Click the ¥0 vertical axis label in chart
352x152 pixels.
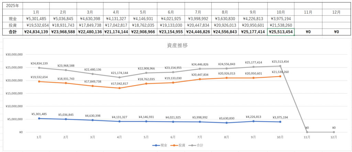[x=20, y=132]
